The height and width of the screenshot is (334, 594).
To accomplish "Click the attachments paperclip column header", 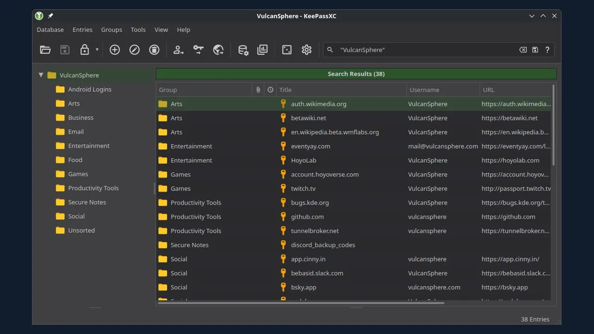I will (258, 90).
